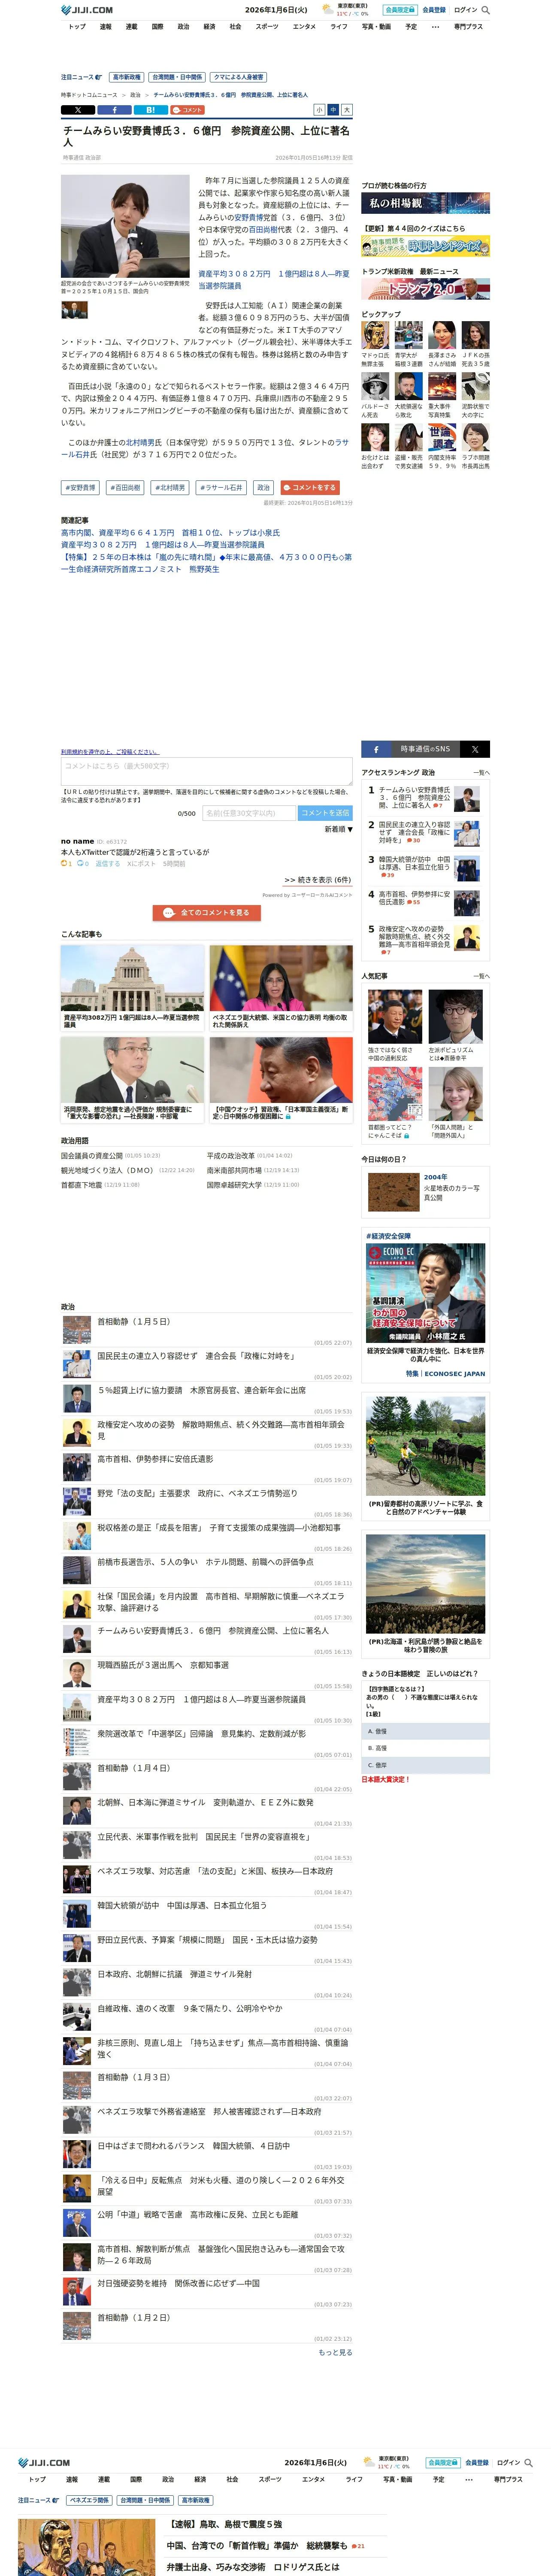551x2576 pixels.
Task: Click the main photo of 安野貴博 at the press conference
Action: pos(125,226)
